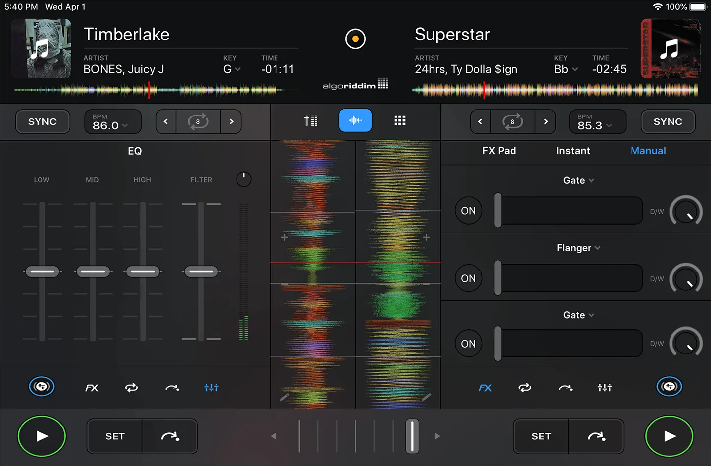
Task: Expand the right deck key Bb dropdown
Action: [566, 69]
